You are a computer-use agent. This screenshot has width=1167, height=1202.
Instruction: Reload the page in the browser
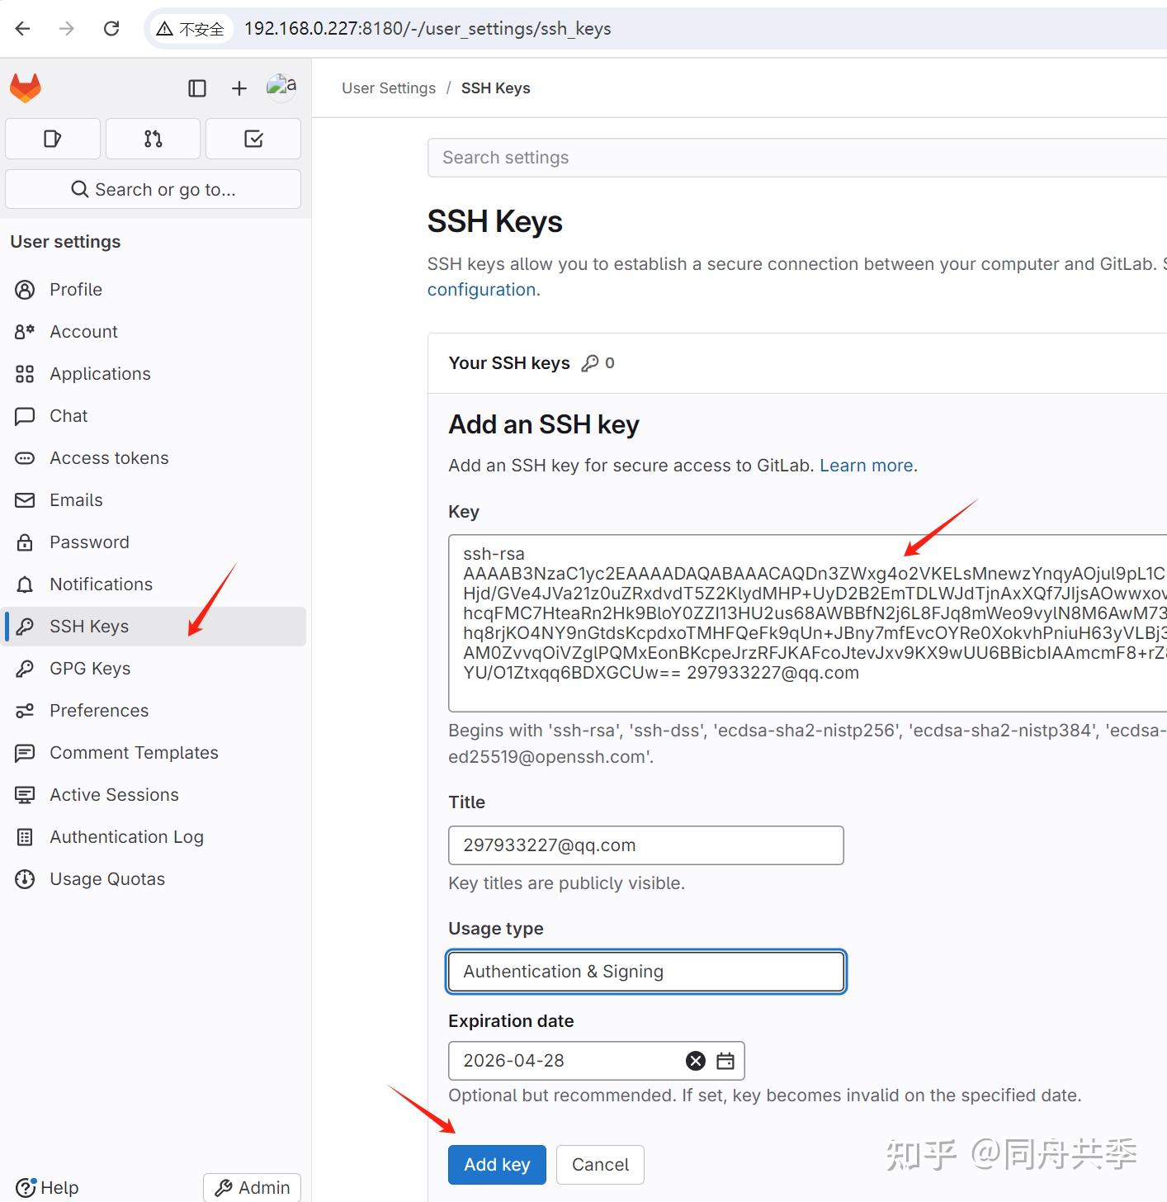tap(111, 29)
